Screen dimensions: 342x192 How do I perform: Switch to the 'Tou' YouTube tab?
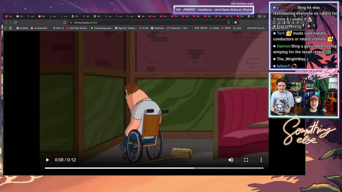pyautogui.click(x=174, y=16)
